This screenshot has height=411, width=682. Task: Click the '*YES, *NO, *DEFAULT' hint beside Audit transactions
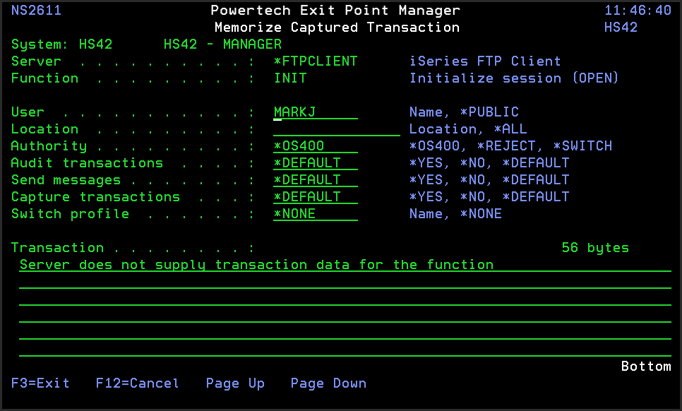tap(489, 163)
